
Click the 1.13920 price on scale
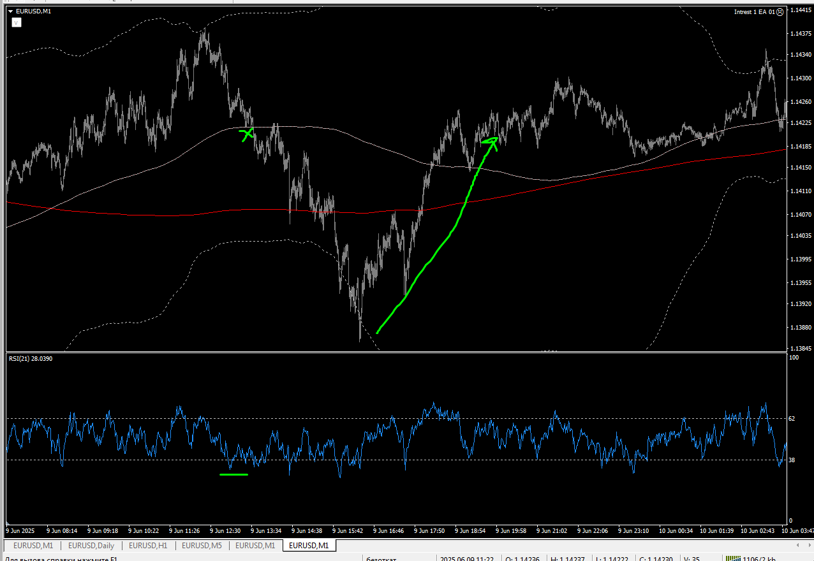800,304
